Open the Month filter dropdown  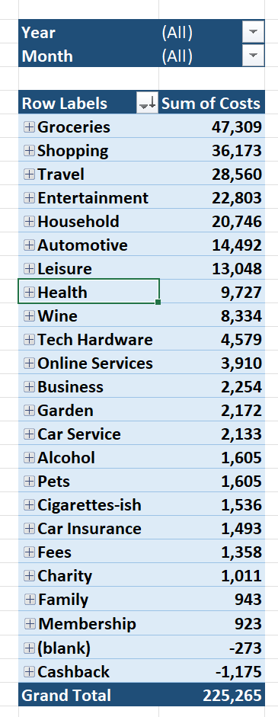tap(253, 56)
